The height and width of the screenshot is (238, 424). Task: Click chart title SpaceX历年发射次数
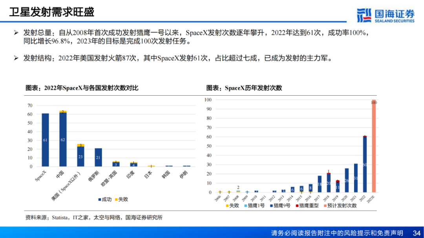244,88
